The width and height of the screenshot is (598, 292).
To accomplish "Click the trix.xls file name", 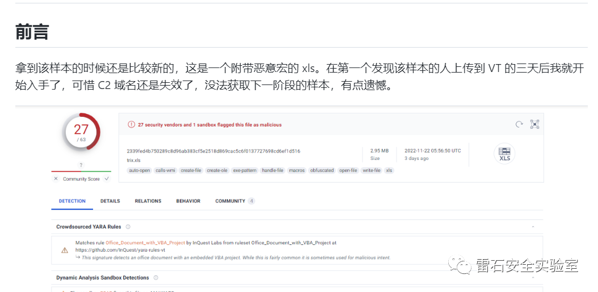I will (x=134, y=160).
